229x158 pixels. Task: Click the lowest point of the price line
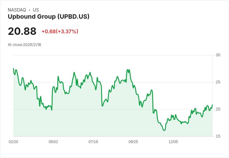coord(164,130)
